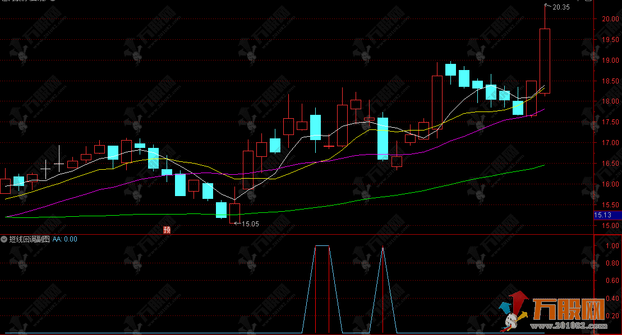Select the green long-term moving average line end

(x=543, y=166)
